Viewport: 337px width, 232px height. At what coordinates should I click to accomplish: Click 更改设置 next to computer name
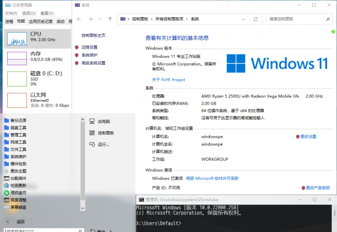tap(308, 137)
